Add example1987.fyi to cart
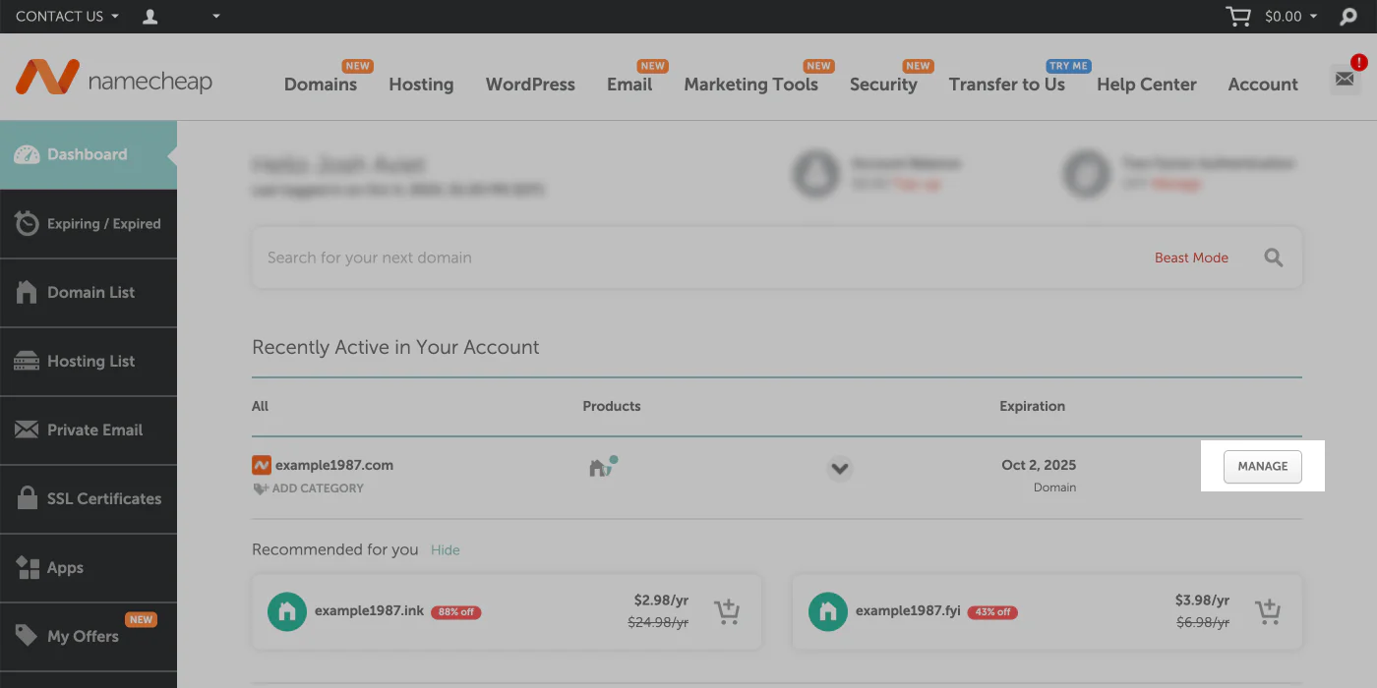Screen dimensions: 1377x688 tap(1268, 611)
